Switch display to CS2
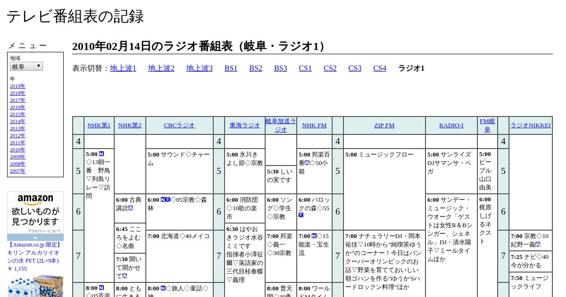This screenshot has height=297, width=566. pyautogui.click(x=330, y=68)
